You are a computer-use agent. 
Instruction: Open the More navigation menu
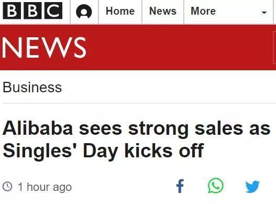pos(203,11)
